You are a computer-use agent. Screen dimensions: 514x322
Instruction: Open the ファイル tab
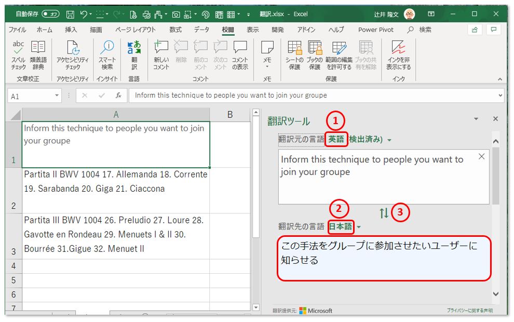pos(17,30)
